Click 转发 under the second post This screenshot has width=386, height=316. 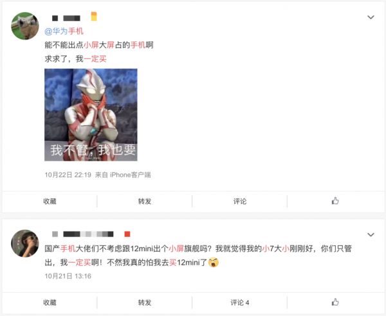click(145, 303)
